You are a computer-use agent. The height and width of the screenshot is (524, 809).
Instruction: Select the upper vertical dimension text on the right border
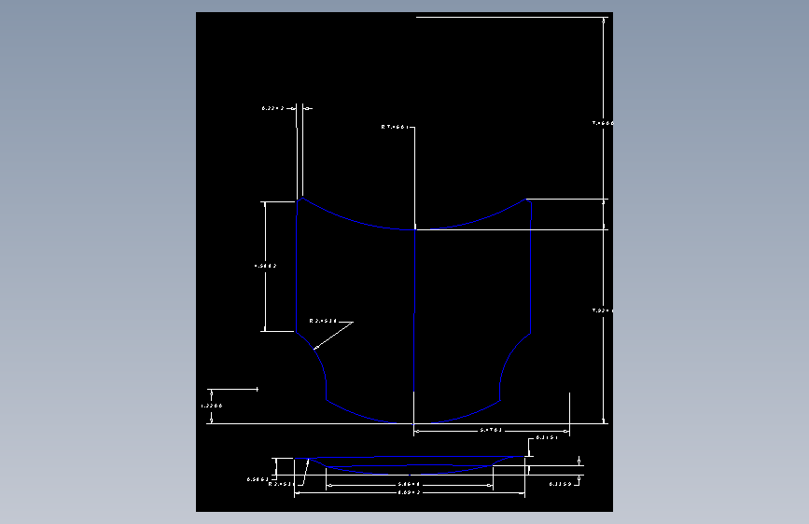(603, 123)
